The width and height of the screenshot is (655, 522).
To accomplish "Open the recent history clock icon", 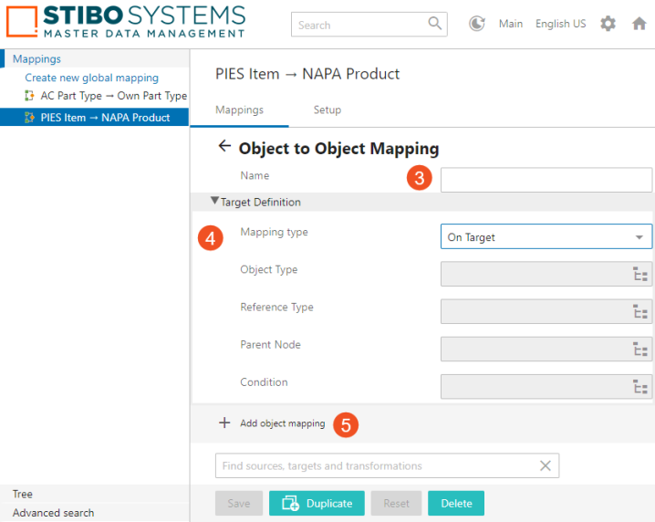I will [476, 24].
